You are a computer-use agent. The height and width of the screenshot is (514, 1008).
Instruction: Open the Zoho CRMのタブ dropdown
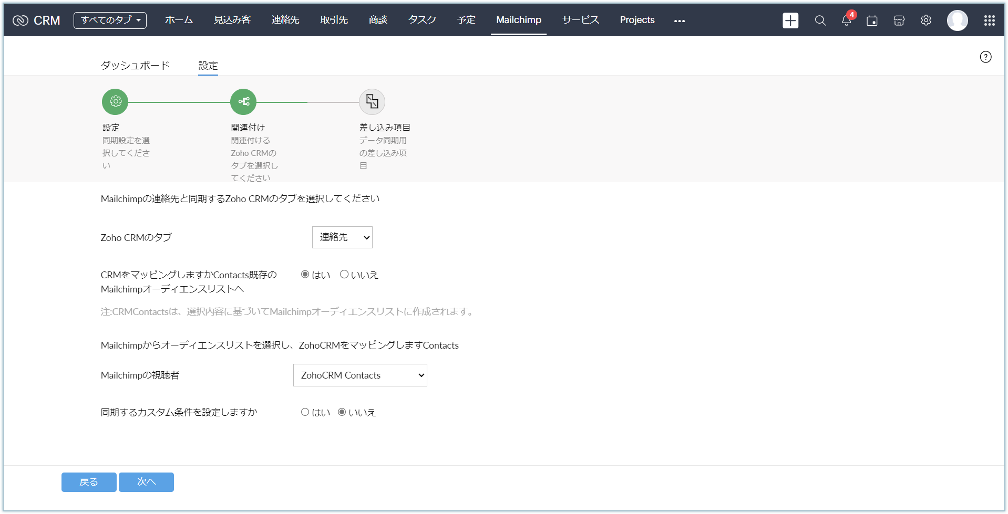pyautogui.click(x=342, y=237)
